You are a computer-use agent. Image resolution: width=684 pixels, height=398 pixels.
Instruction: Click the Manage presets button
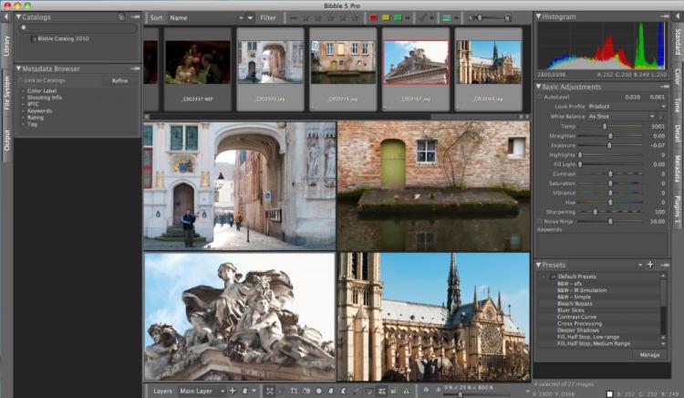coord(649,354)
